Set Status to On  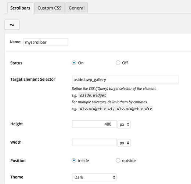click(x=74, y=63)
